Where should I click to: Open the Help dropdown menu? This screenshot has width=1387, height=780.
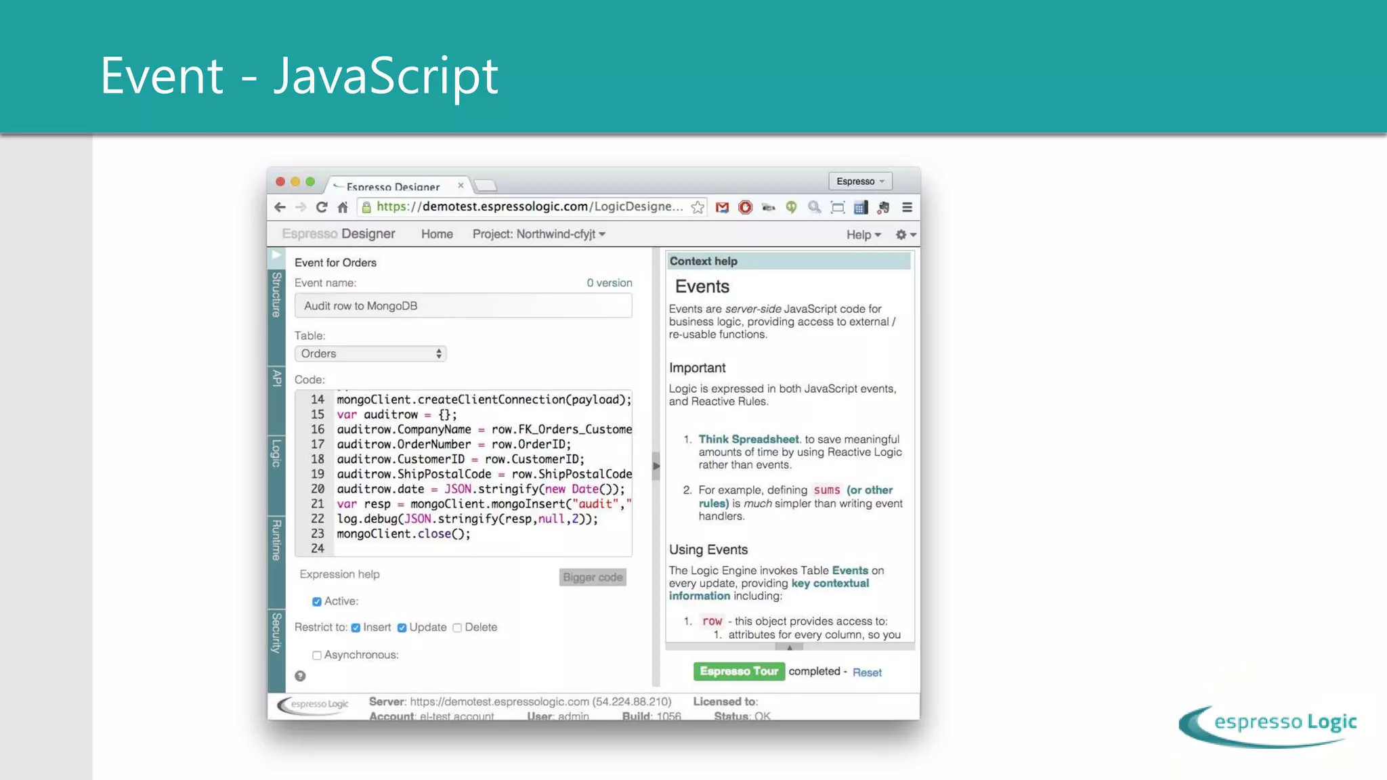[863, 234]
